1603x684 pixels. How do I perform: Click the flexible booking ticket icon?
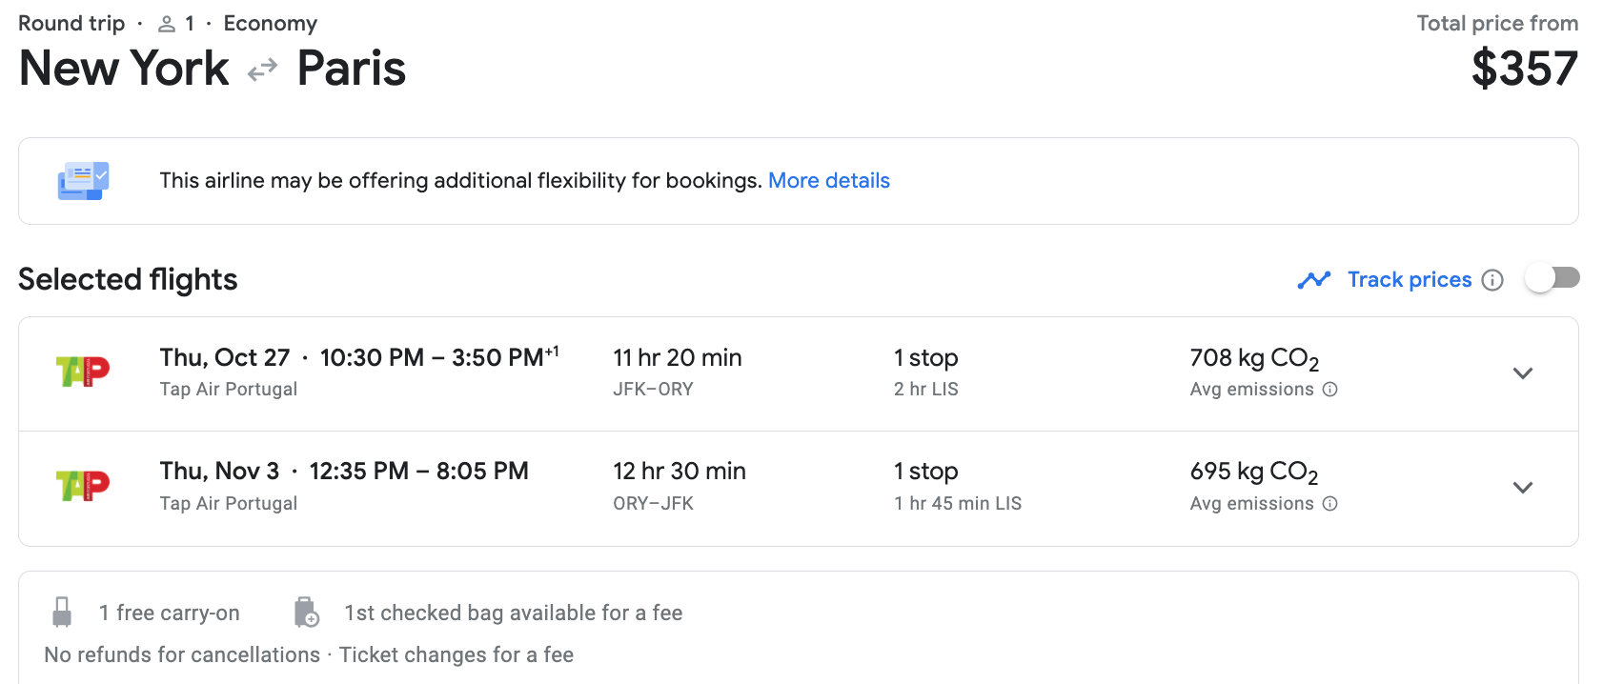pos(84,180)
